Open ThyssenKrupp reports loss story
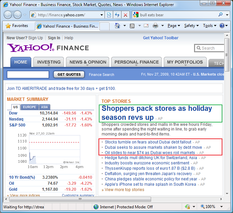This screenshot has height=213, width=233. 150,168
